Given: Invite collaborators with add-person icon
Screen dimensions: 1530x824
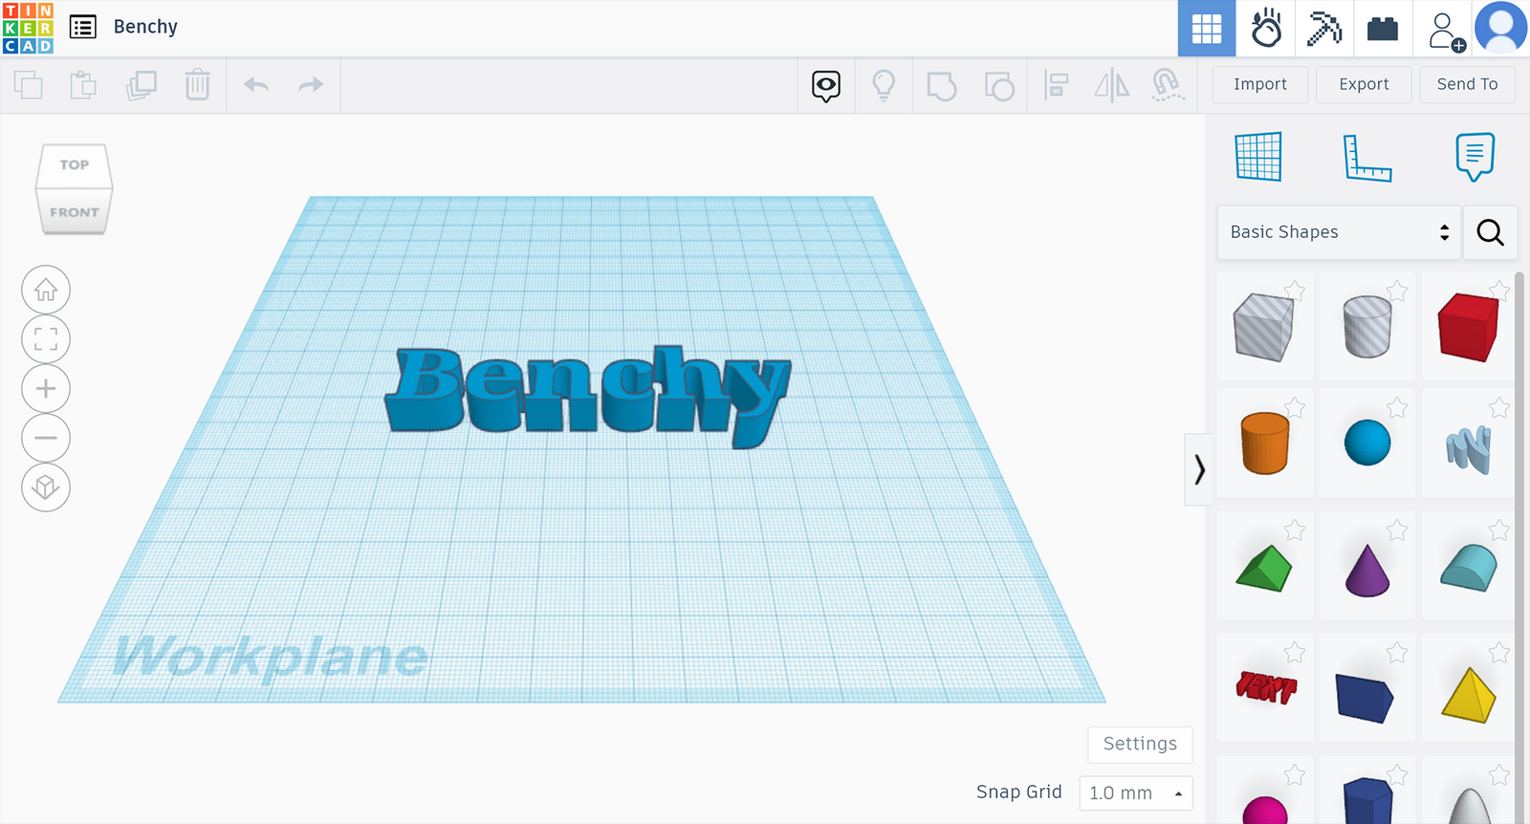Looking at the screenshot, I should [x=1446, y=31].
